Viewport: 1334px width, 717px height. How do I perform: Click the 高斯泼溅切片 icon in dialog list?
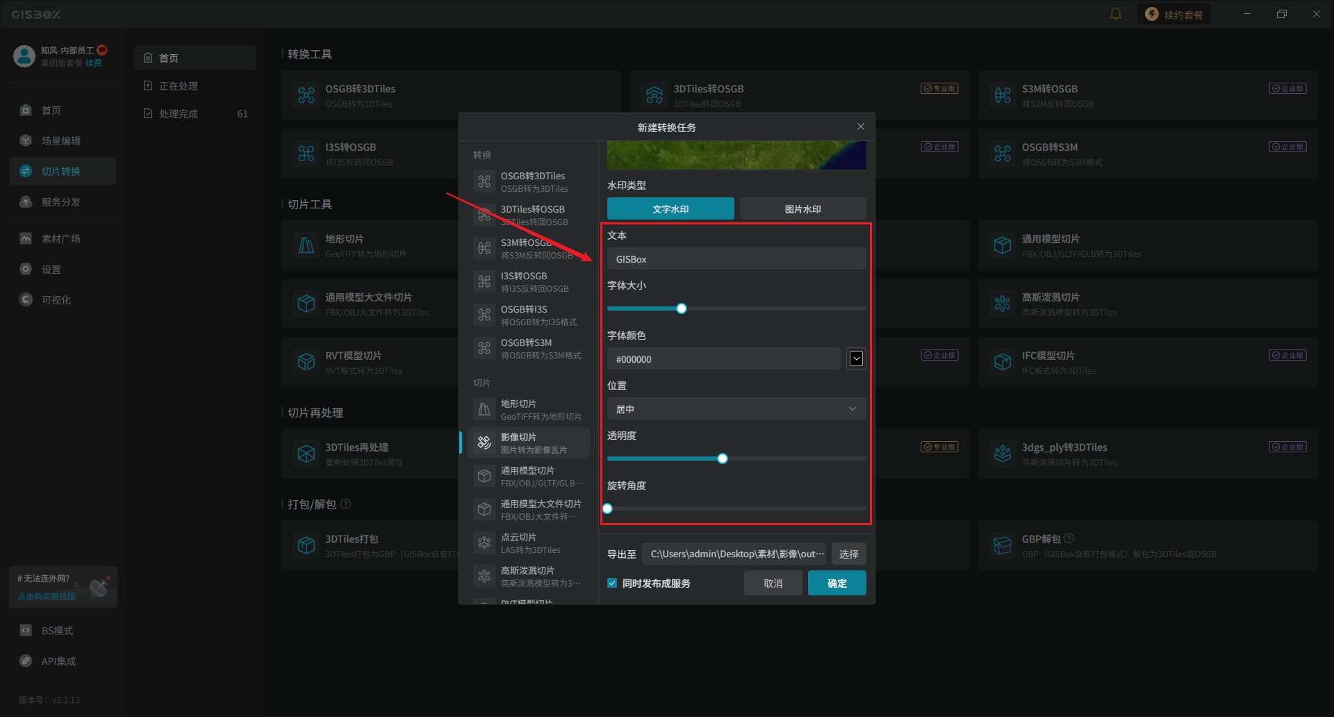coord(484,577)
